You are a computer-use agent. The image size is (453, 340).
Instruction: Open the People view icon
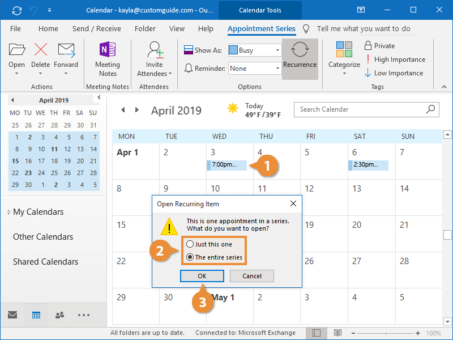click(59, 315)
